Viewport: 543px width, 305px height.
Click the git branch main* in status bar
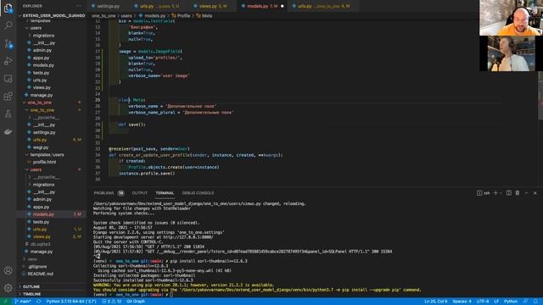(x=23, y=302)
